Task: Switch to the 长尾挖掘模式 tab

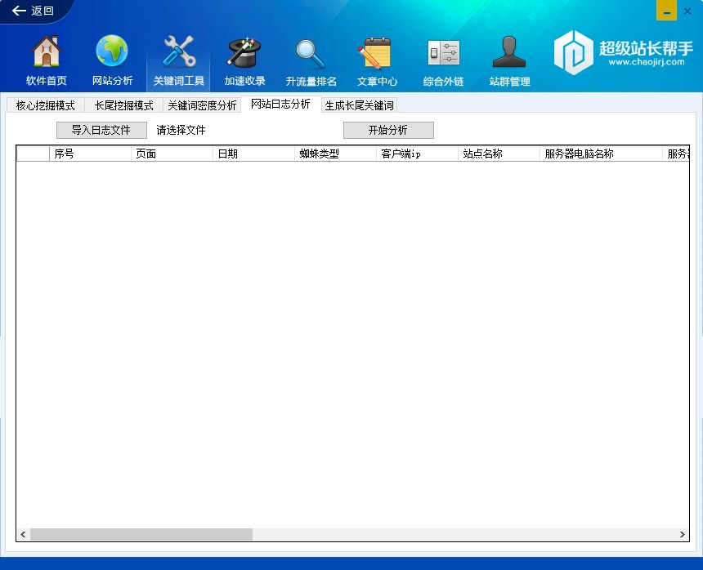Action: tap(123, 105)
